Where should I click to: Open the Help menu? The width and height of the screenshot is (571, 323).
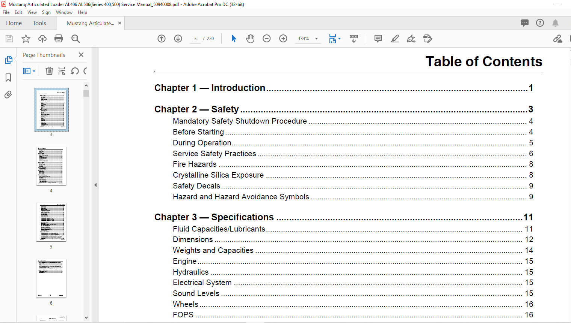coord(82,12)
